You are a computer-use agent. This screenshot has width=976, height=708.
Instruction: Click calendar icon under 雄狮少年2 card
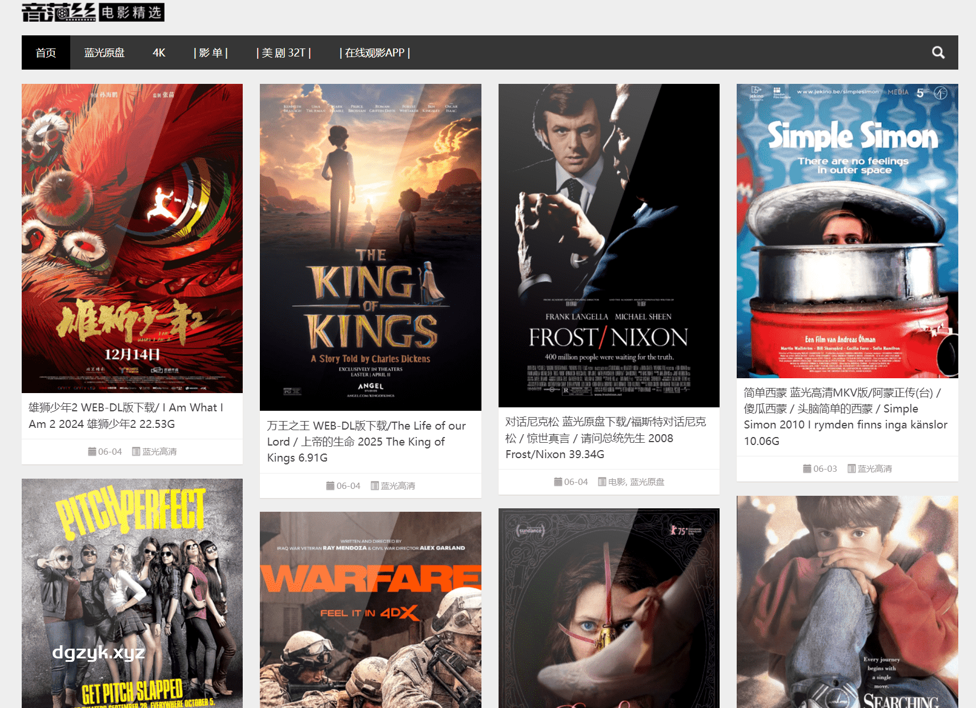tap(92, 451)
